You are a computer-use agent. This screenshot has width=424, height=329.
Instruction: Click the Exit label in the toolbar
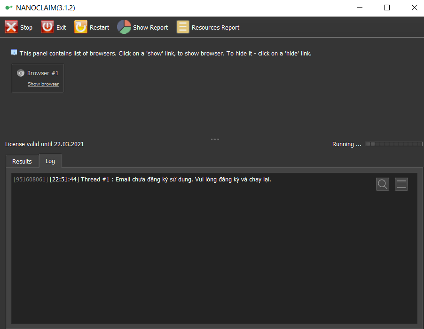61,28
